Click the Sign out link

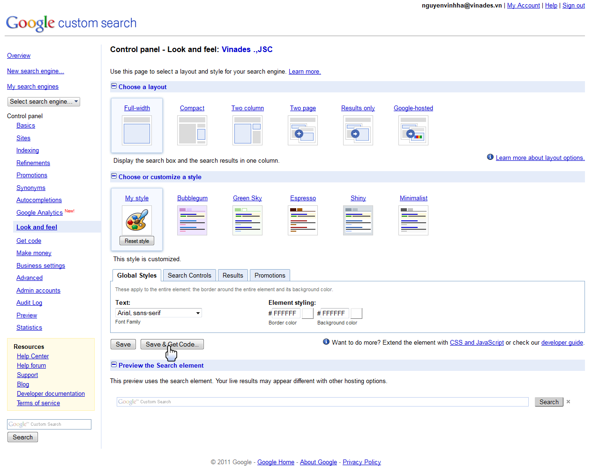(x=574, y=5)
